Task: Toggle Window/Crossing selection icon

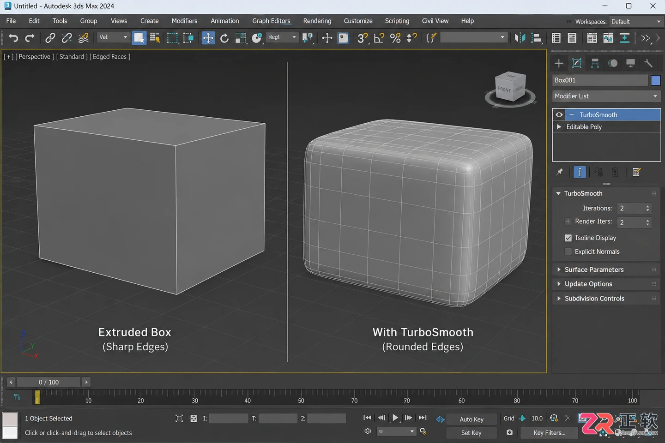Action: 188,38
